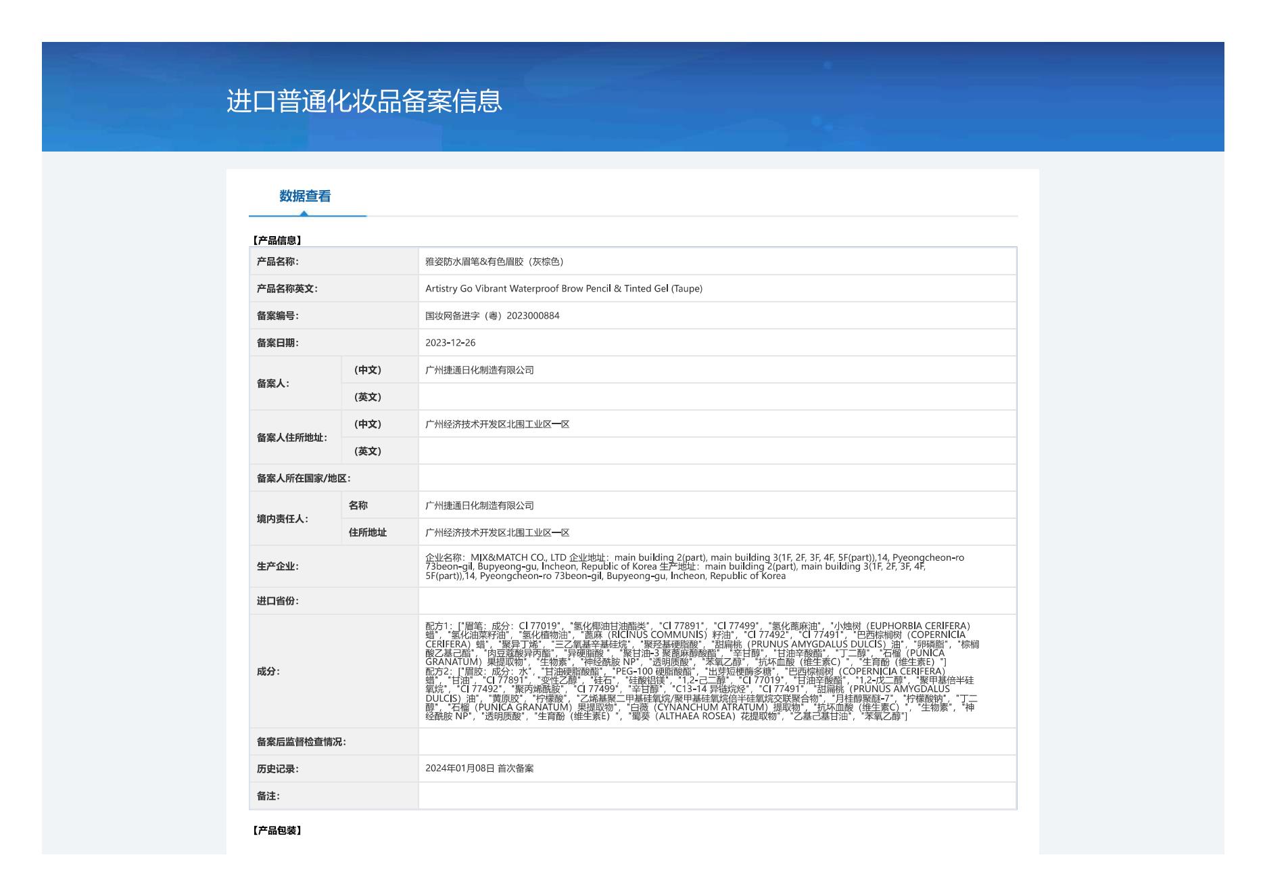Click the 【产品包装】 section heading
The width and height of the screenshot is (1265, 895).
[x=277, y=830]
